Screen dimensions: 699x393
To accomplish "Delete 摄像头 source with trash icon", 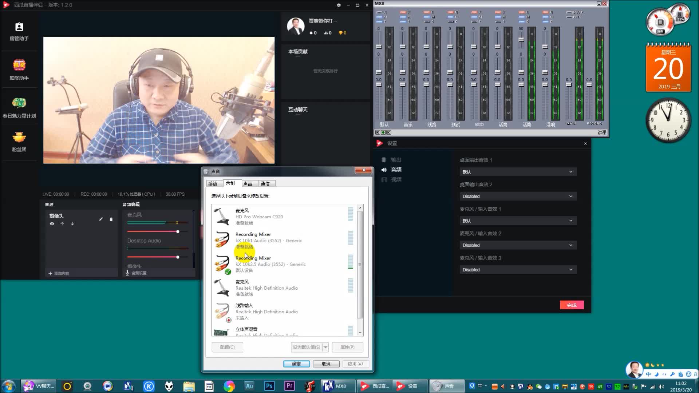I will [x=111, y=219].
